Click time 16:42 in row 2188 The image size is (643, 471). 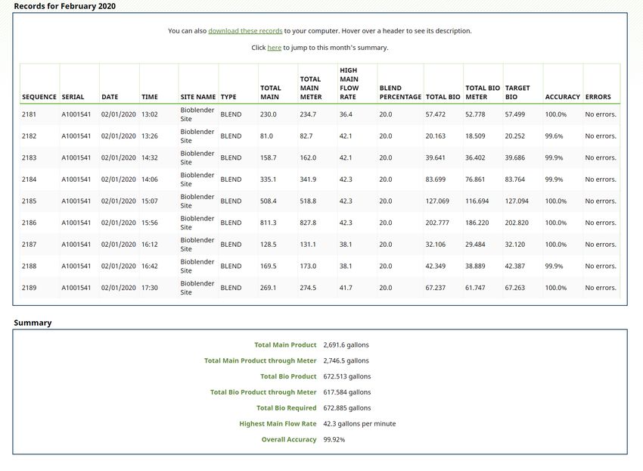[150, 266]
